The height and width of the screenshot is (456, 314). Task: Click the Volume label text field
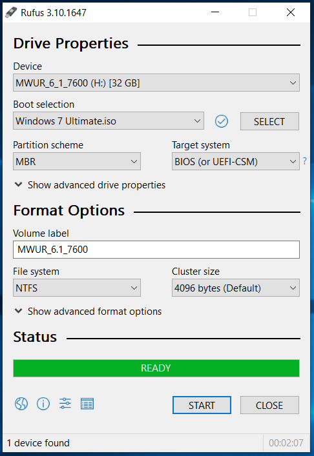(156, 250)
